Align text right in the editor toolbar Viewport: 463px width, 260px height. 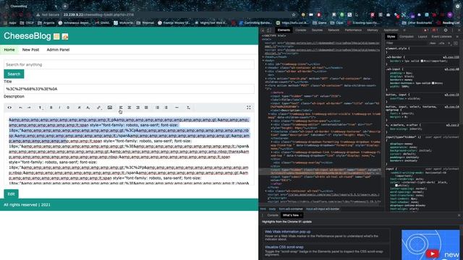[x=137, y=108]
